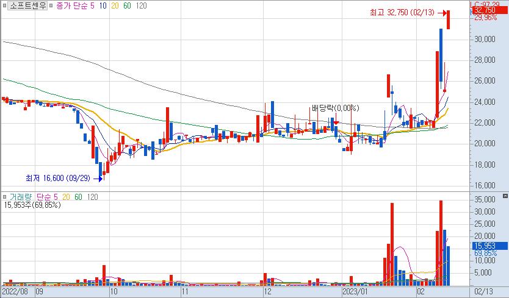This screenshot has width=509, height=298.
Task: Click the 22,000 price axis label
Action: click(x=485, y=122)
